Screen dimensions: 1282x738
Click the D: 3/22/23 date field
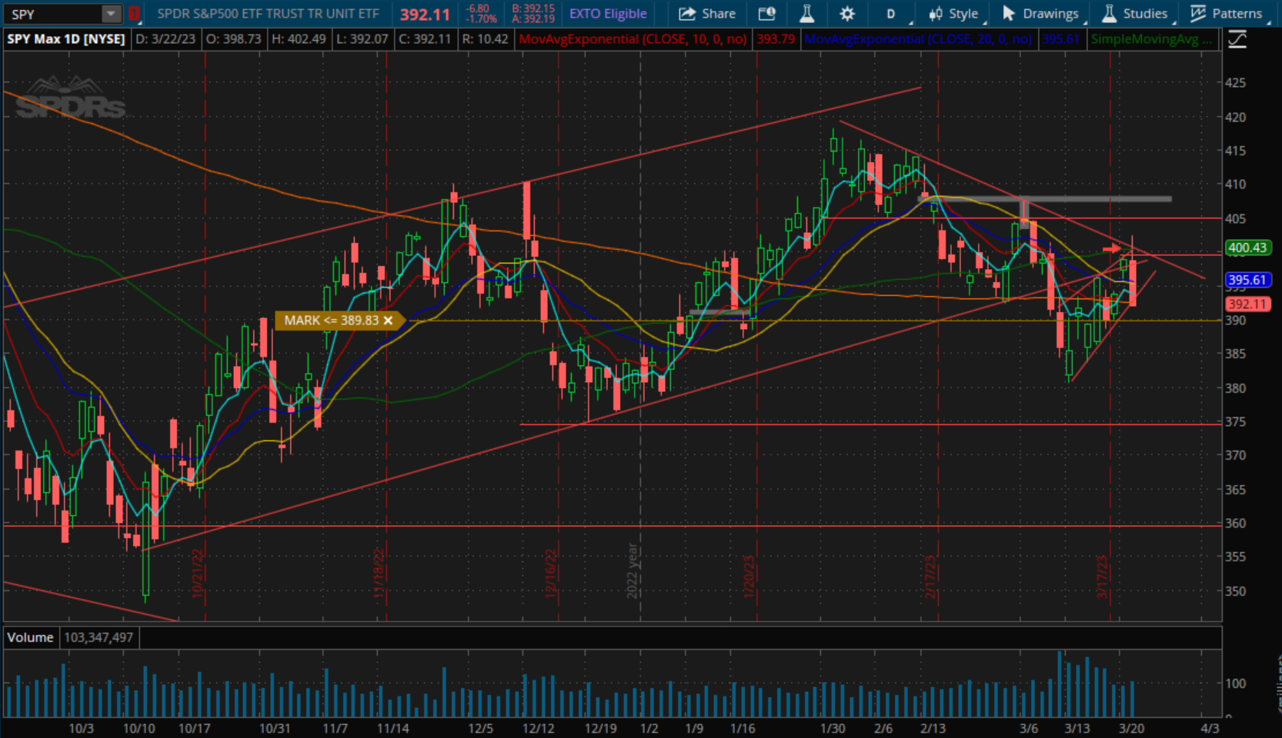pyautogui.click(x=165, y=39)
